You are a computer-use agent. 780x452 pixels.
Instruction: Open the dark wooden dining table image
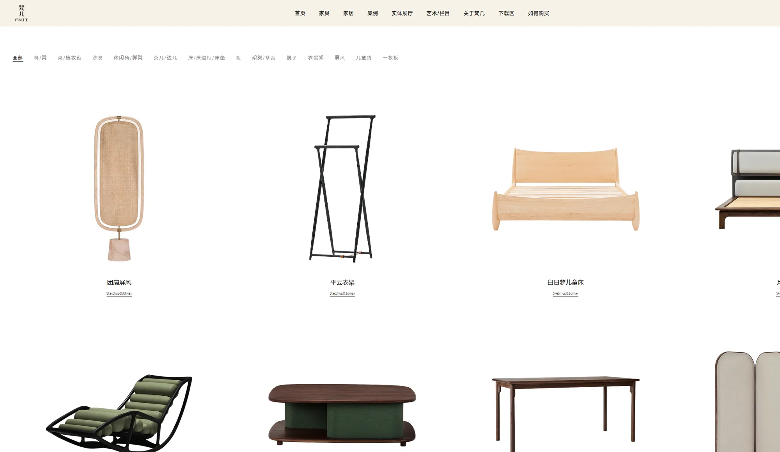565,414
